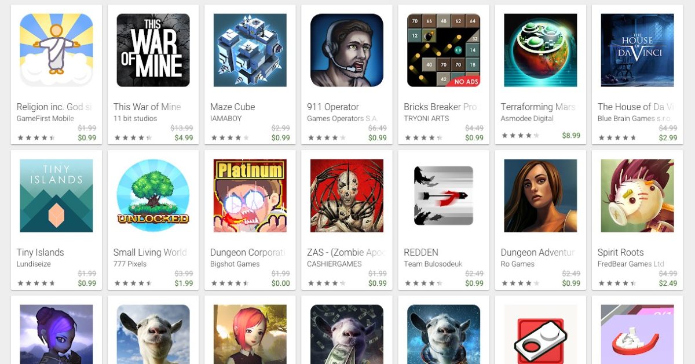Open the Small Living World tree icon
The image size is (695, 364).
point(153,196)
